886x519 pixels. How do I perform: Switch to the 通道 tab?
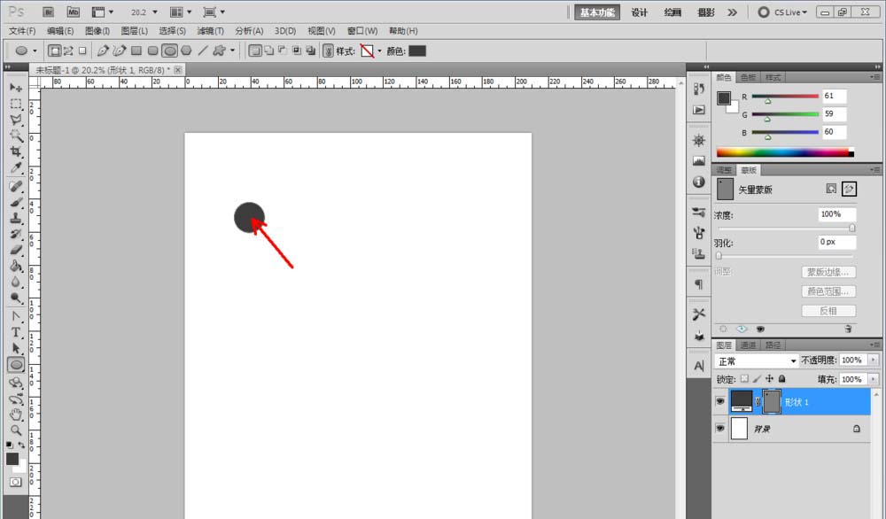(748, 345)
